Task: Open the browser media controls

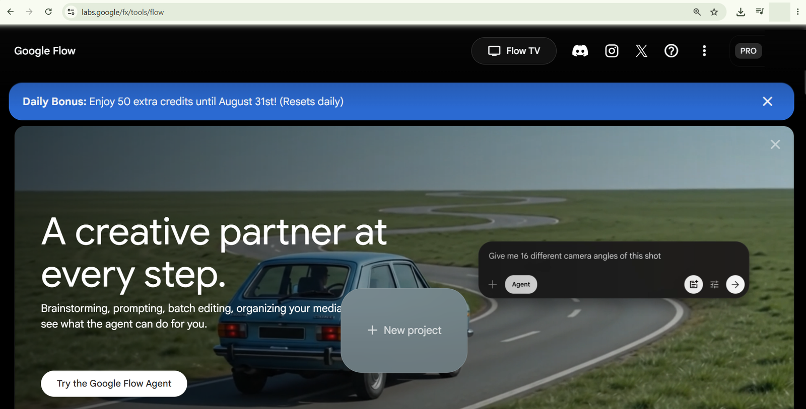Action: pyautogui.click(x=760, y=12)
